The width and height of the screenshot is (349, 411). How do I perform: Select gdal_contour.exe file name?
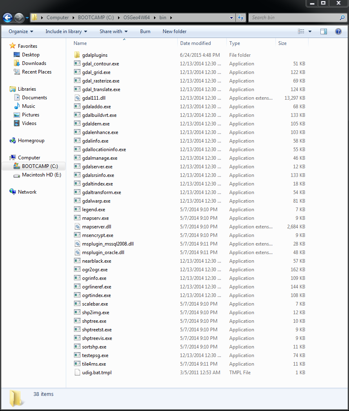tap(101, 64)
